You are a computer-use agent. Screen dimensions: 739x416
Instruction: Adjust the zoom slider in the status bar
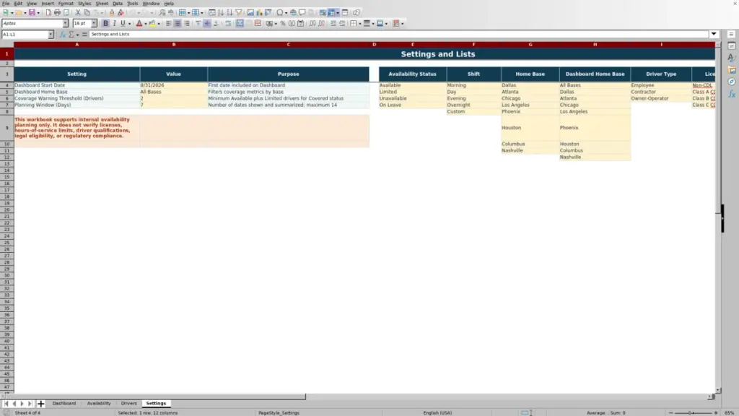pyautogui.click(x=693, y=413)
